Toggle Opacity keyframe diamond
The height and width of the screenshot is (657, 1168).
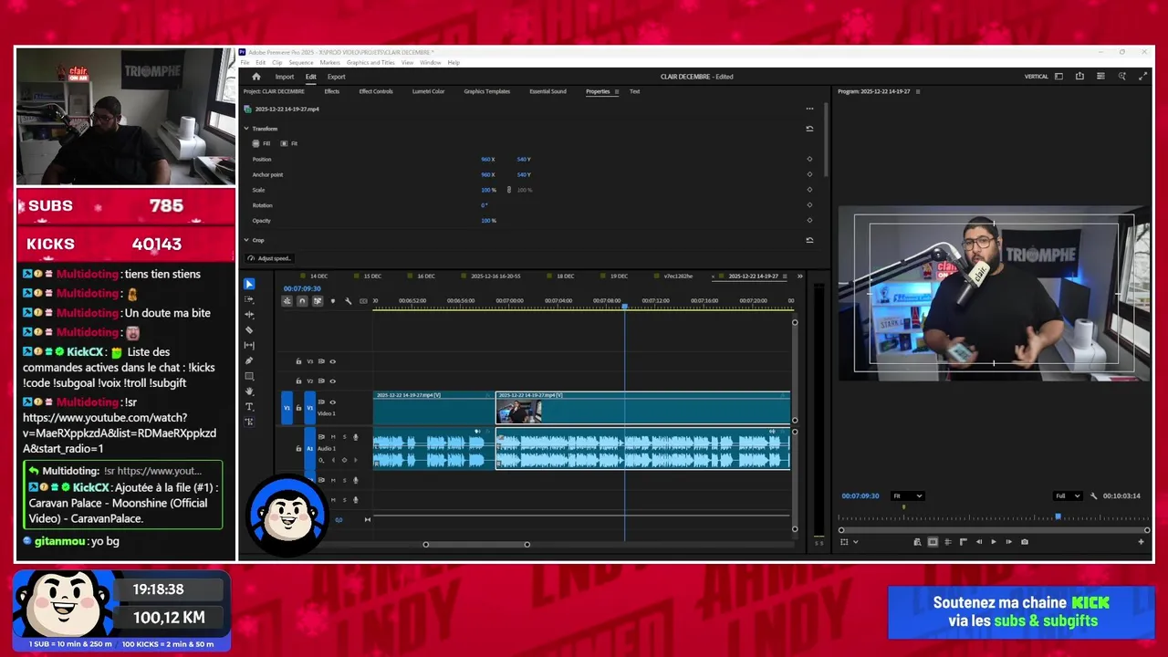[809, 221]
